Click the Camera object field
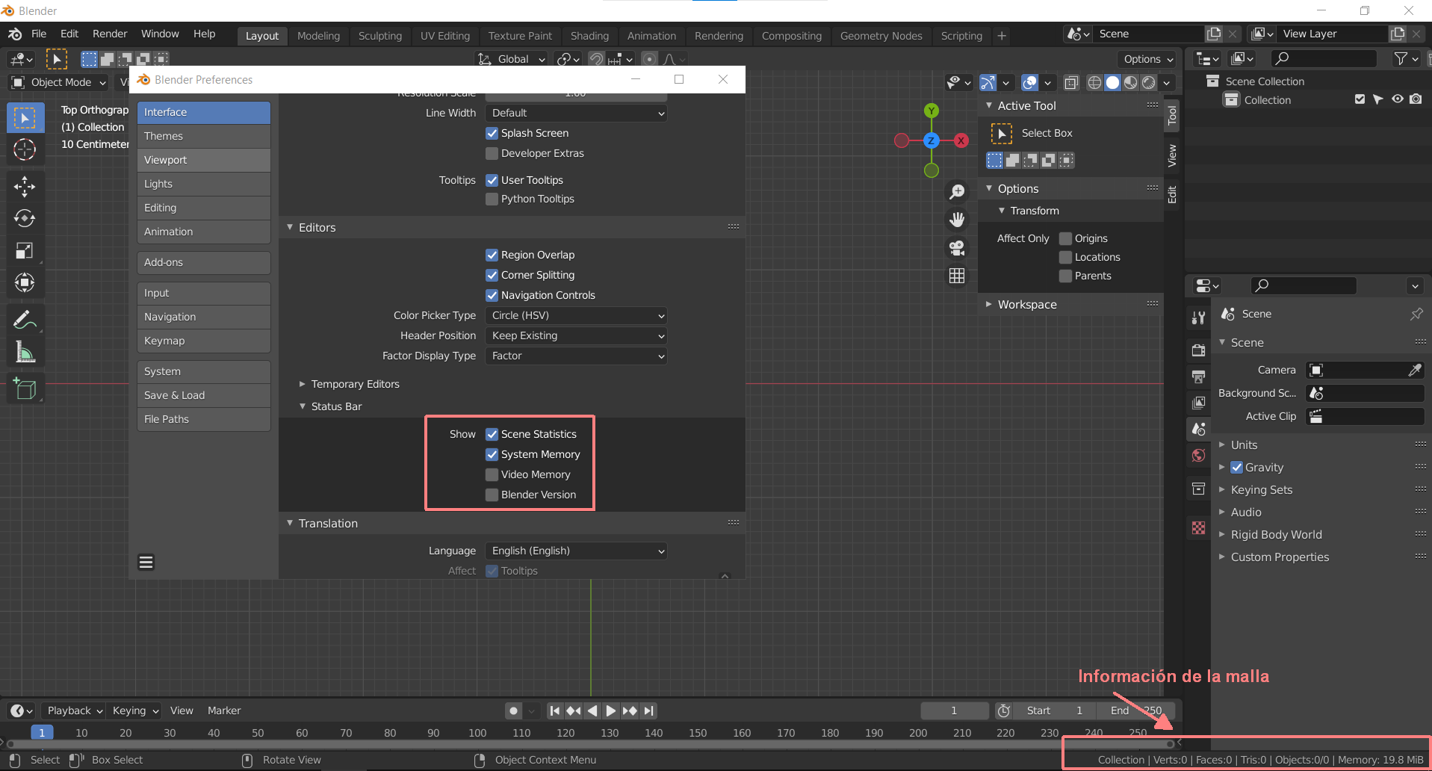 coord(1365,370)
